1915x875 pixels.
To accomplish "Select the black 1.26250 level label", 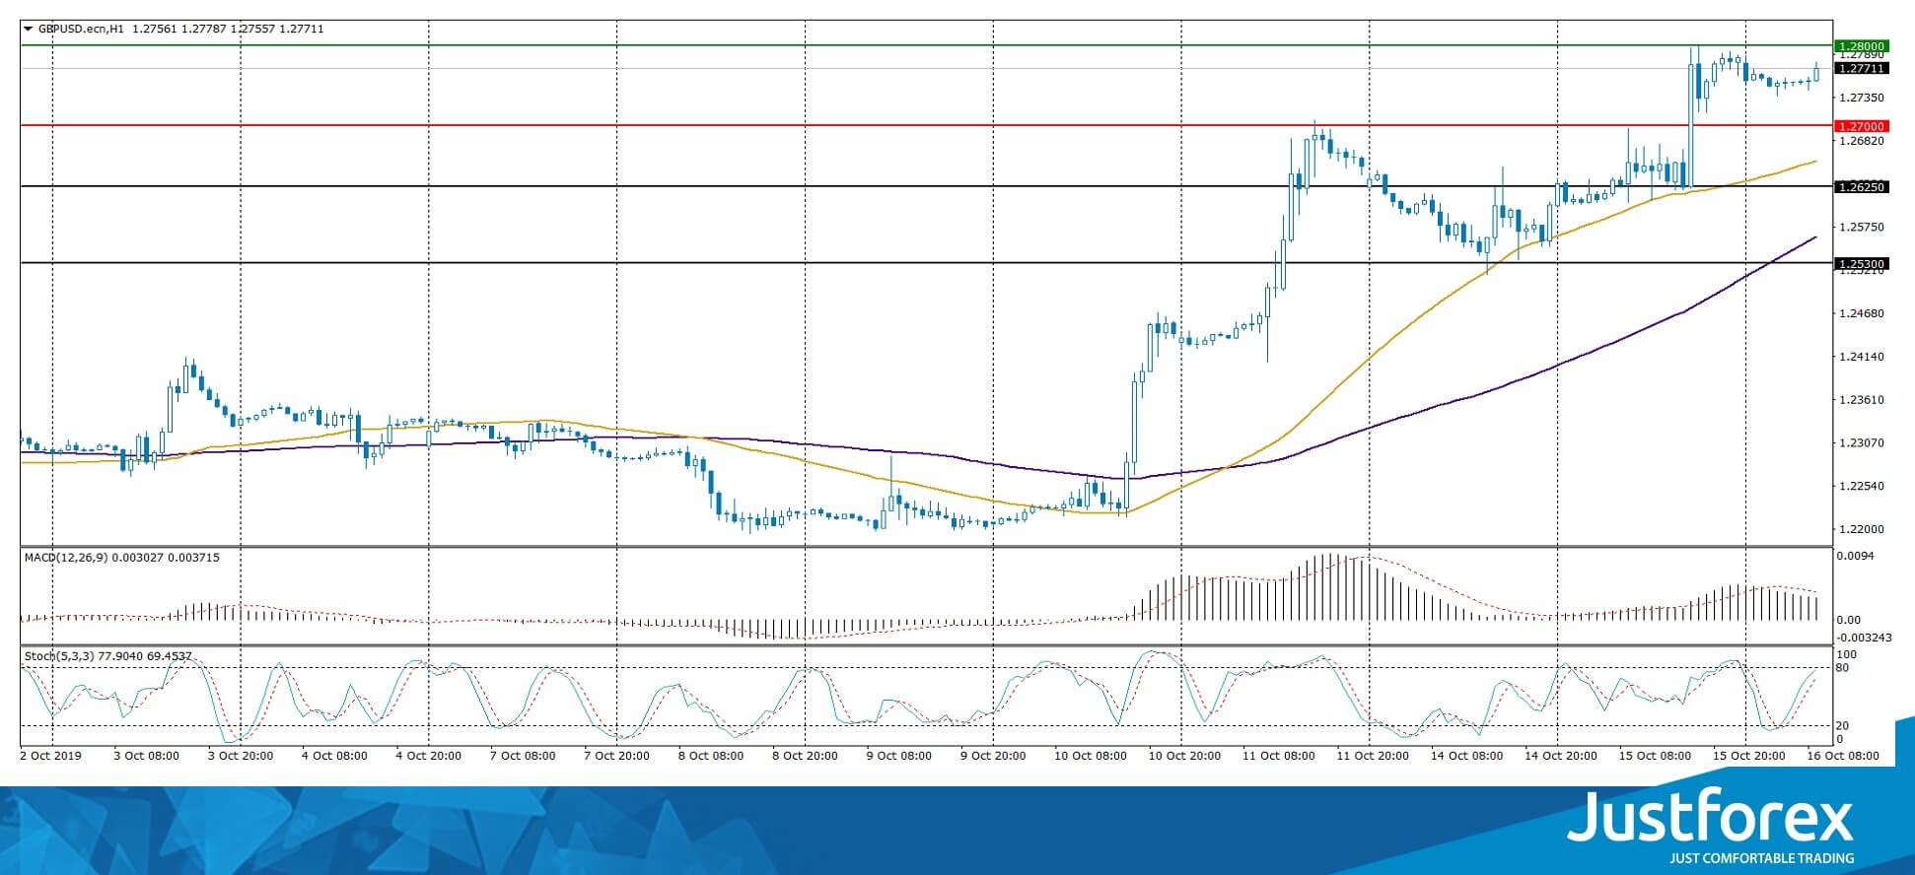I will 1861,186.
